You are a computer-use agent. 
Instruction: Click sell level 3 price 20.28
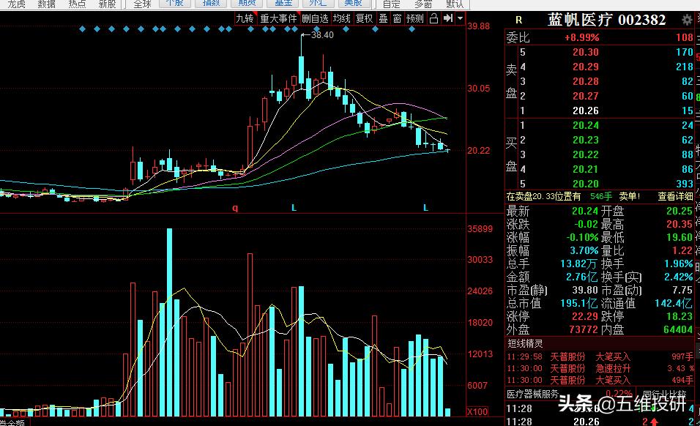[586, 82]
